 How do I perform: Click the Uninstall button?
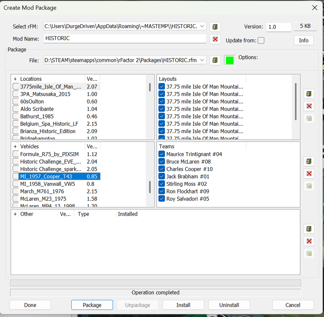click(x=229, y=305)
